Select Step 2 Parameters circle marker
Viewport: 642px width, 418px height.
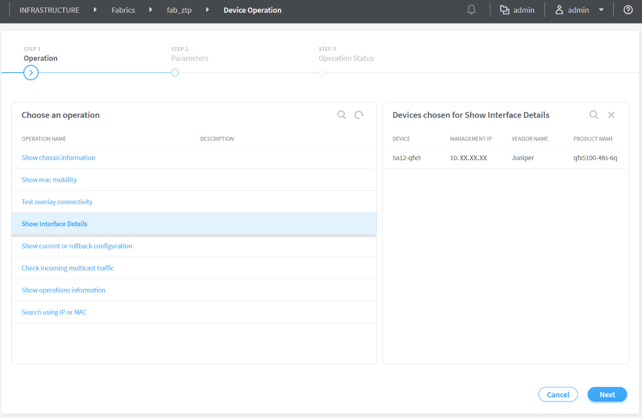[x=175, y=73]
